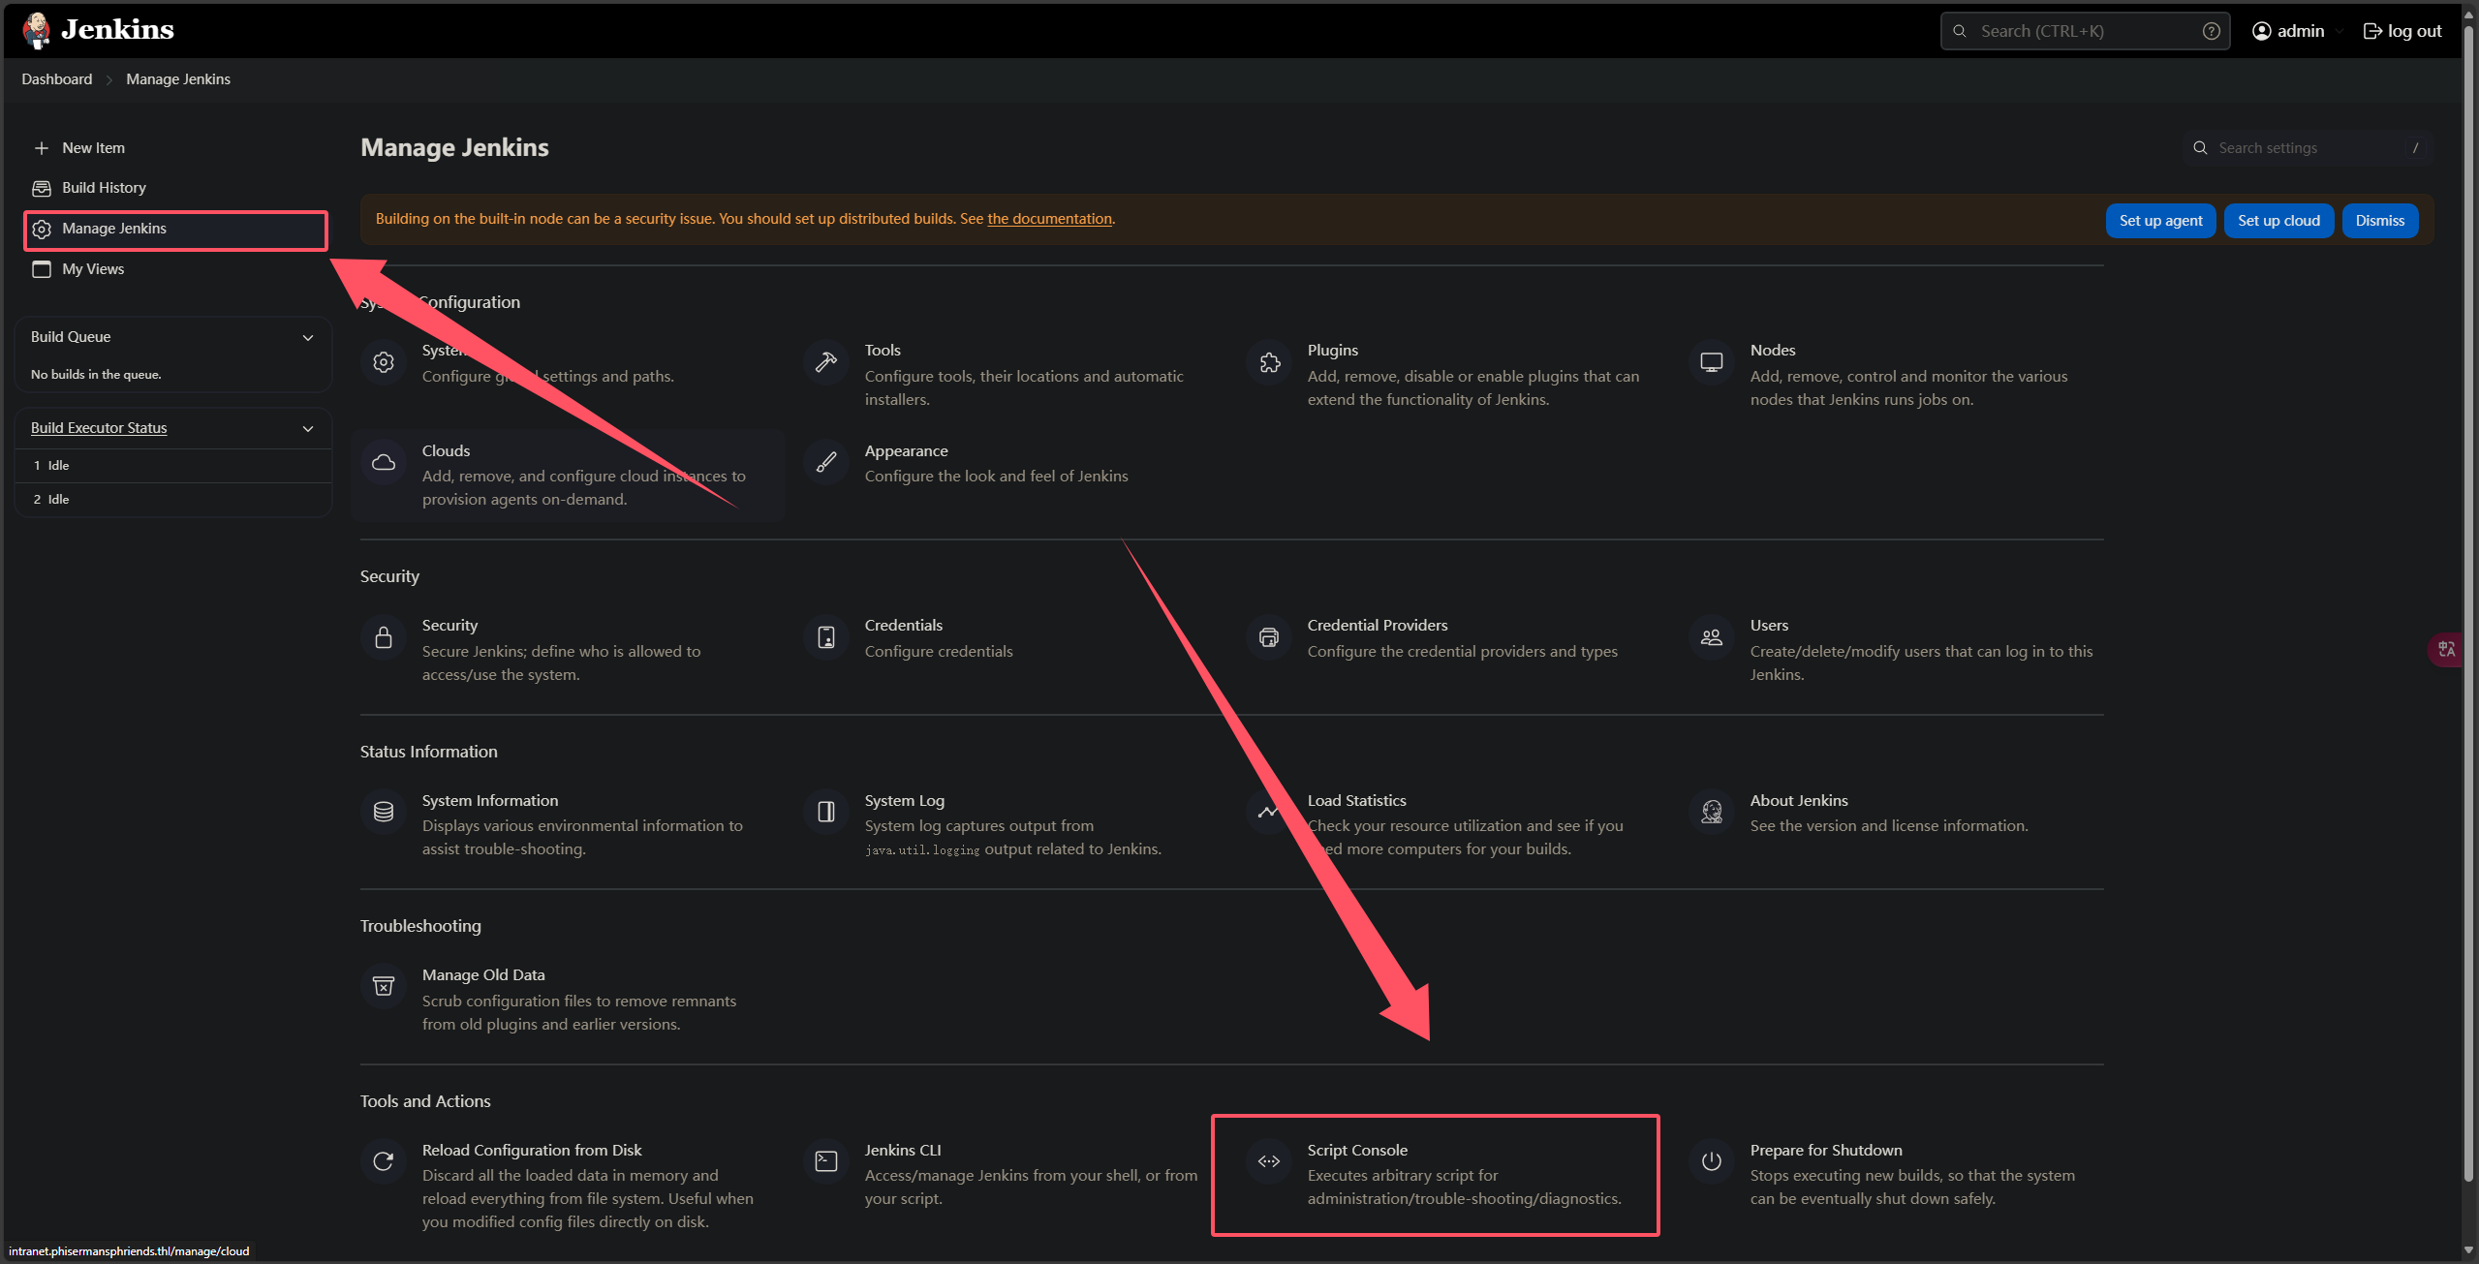Dismiss the security warning banner
This screenshot has width=2479, height=1264.
pos(2379,221)
